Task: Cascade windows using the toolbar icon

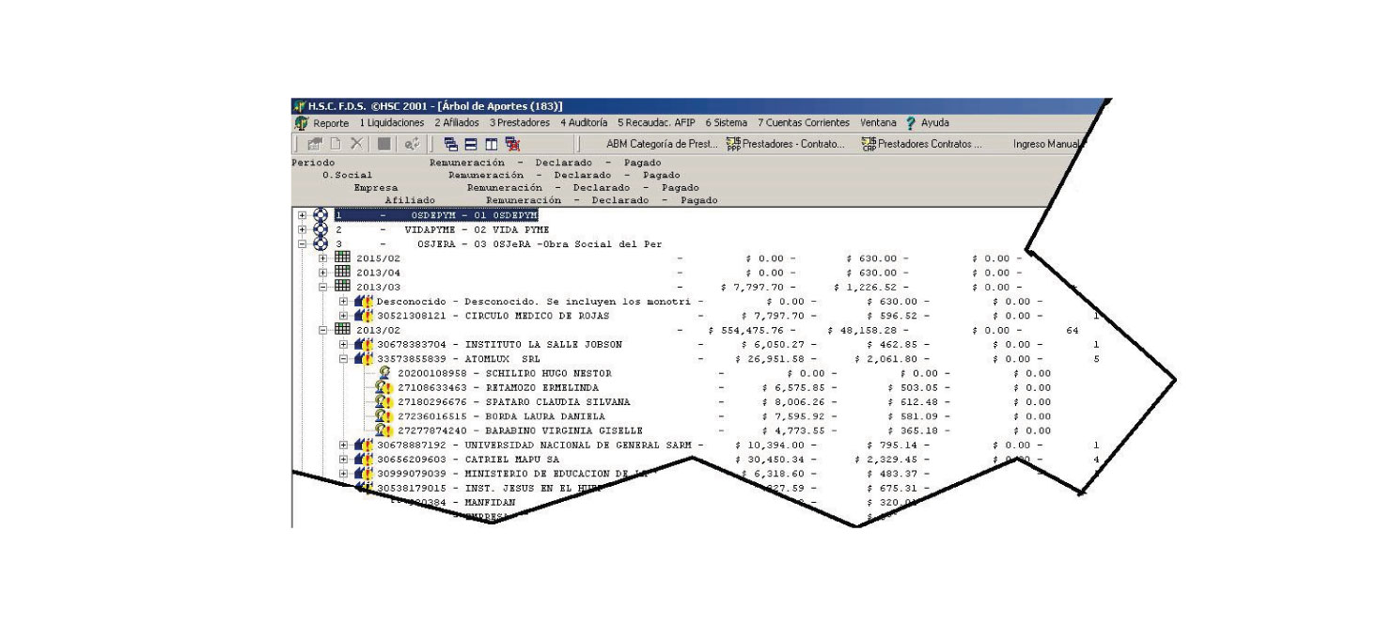Action: pyautogui.click(x=451, y=145)
